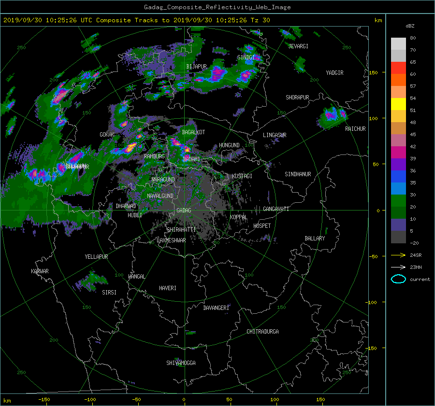The height and width of the screenshot is (406, 435).
Task: Click the cyan ellipse 'current' legend icon
Action: (x=398, y=279)
